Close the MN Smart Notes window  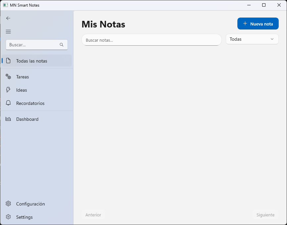pyautogui.click(x=279, y=5)
